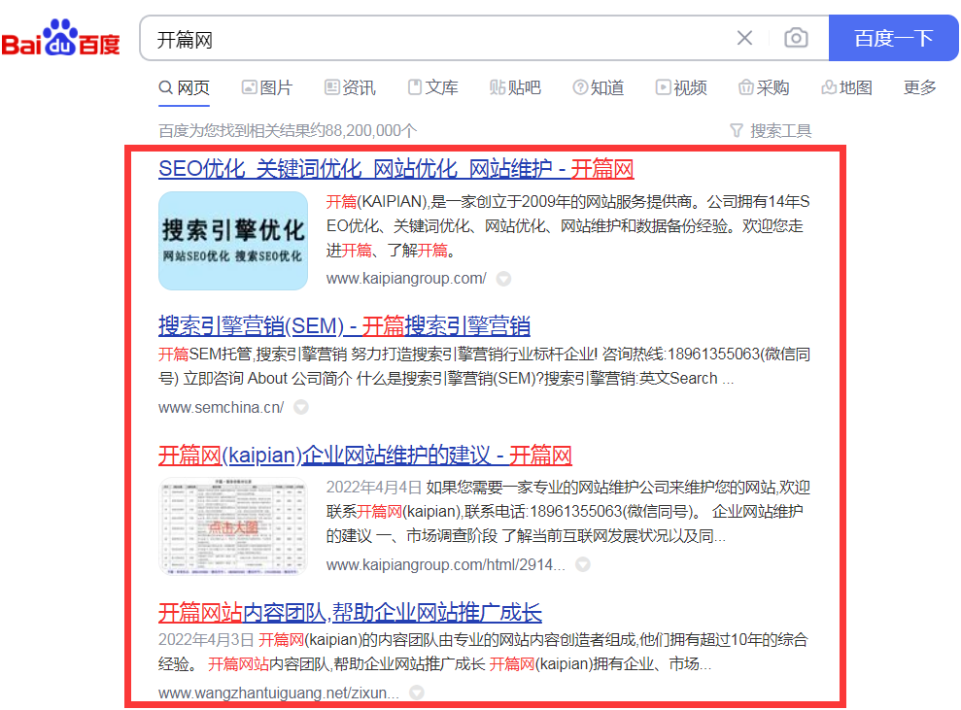Open camera image search icon
This screenshot has width=961, height=710.
coord(796,38)
